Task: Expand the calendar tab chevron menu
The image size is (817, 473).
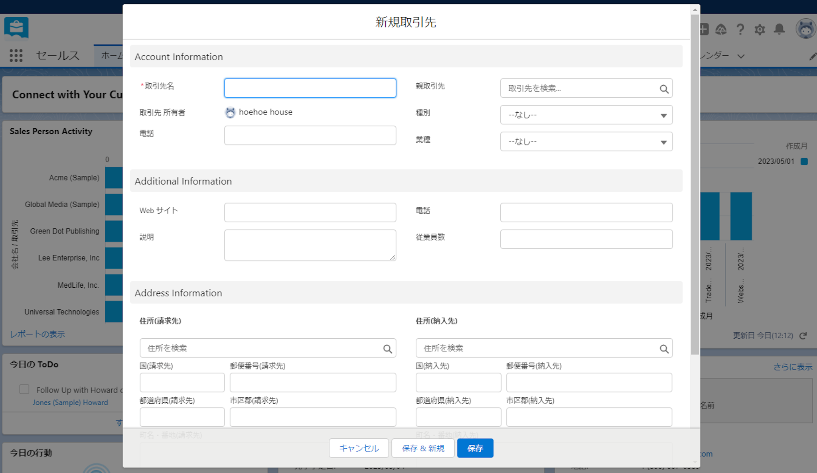Action: click(x=741, y=56)
